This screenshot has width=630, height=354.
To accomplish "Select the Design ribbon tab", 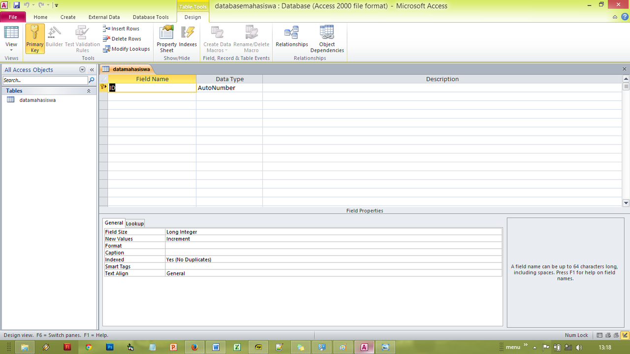I will tap(192, 17).
